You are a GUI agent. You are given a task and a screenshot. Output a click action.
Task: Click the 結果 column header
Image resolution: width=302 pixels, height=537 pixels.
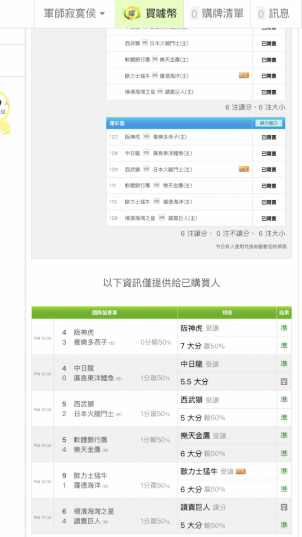point(284,313)
